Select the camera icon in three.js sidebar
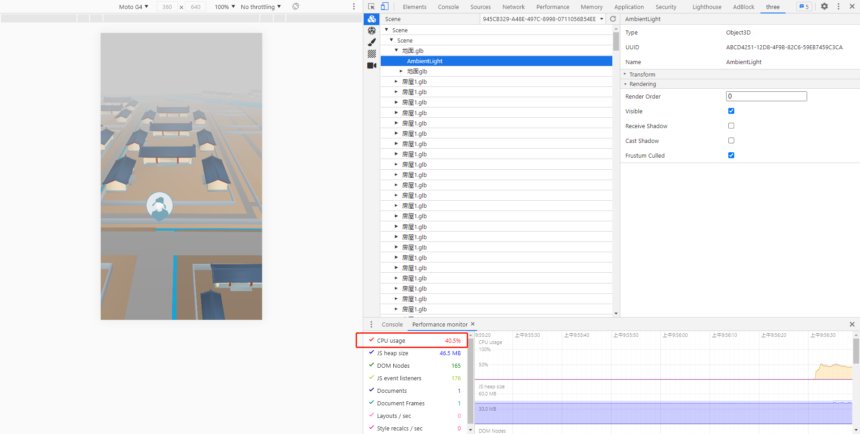The image size is (860, 434). [372, 65]
